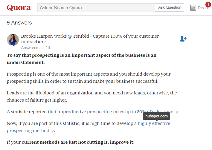212x150 pixels.
Task: Click the Quora logo
Action: pos(19,8)
